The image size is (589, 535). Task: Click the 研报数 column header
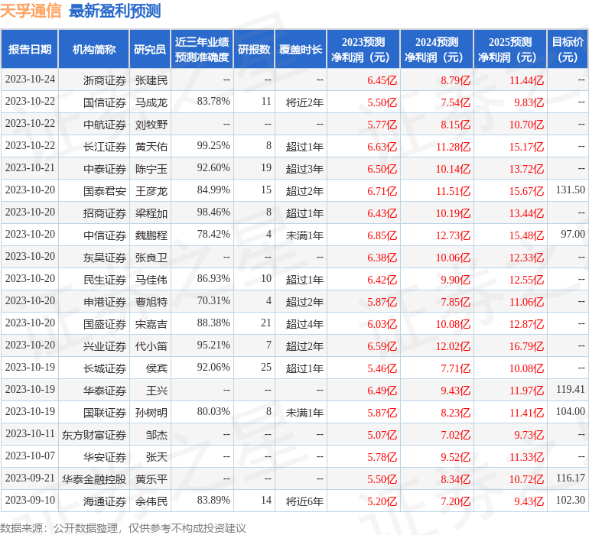[254, 49]
